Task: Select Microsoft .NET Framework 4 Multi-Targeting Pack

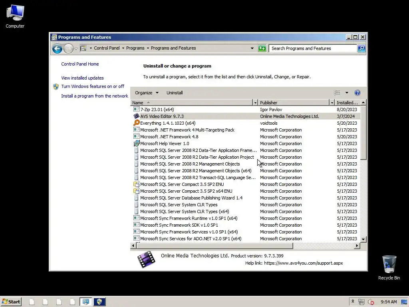Action: [x=187, y=130]
